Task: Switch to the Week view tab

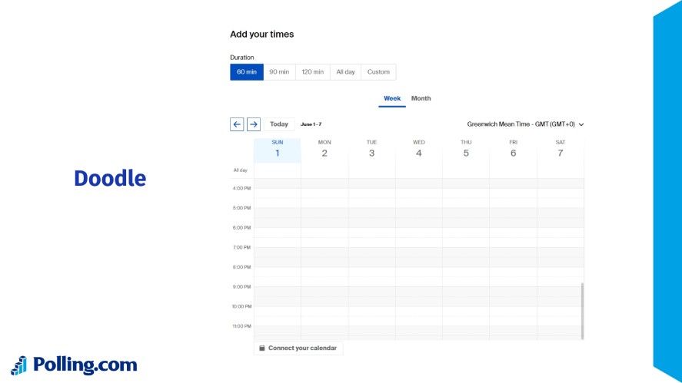Action: [392, 98]
